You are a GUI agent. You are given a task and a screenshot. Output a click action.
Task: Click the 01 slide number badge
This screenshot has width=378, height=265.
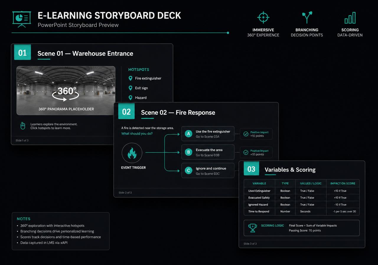[22, 52]
